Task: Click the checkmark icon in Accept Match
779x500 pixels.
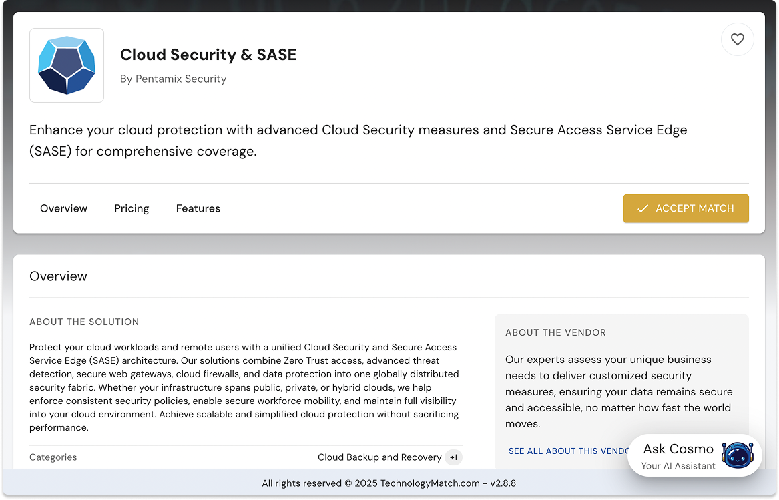Action: click(x=643, y=208)
